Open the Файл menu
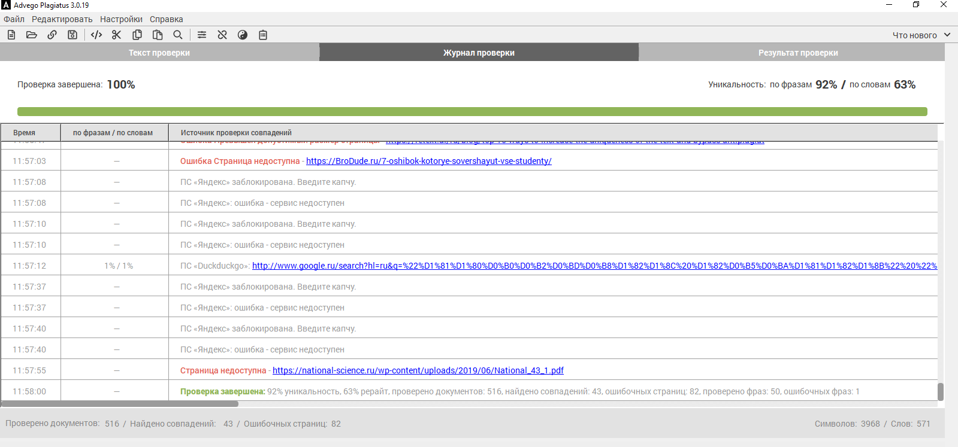The image size is (958, 447). [x=14, y=19]
